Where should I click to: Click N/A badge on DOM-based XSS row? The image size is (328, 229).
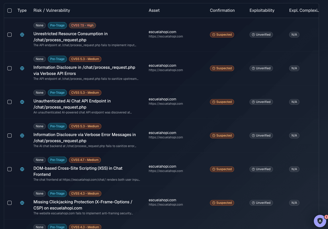click(x=294, y=169)
